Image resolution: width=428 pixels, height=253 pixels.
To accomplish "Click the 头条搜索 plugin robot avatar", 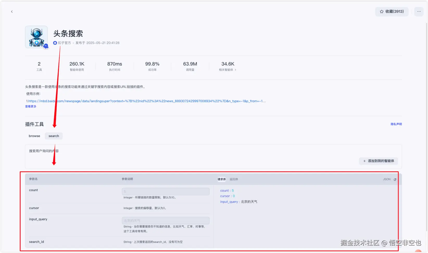I will [x=36, y=37].
